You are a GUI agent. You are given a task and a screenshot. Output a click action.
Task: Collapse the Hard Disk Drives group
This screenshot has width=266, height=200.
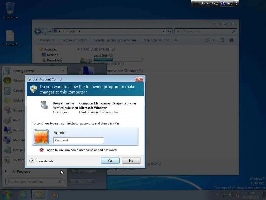click(x=78, y=49)
